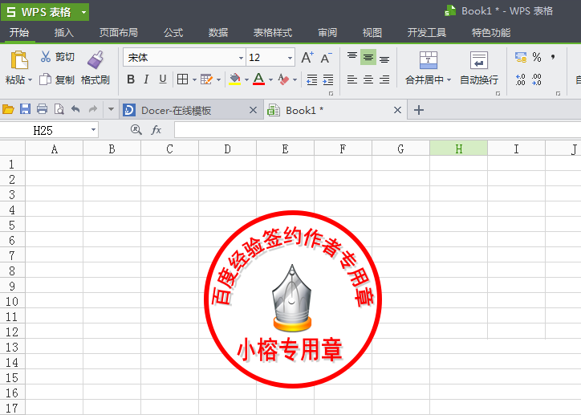Image resolution: width=581 pixels, height=415 pixels.
Task: Select row 10 header
Action: 12,301
